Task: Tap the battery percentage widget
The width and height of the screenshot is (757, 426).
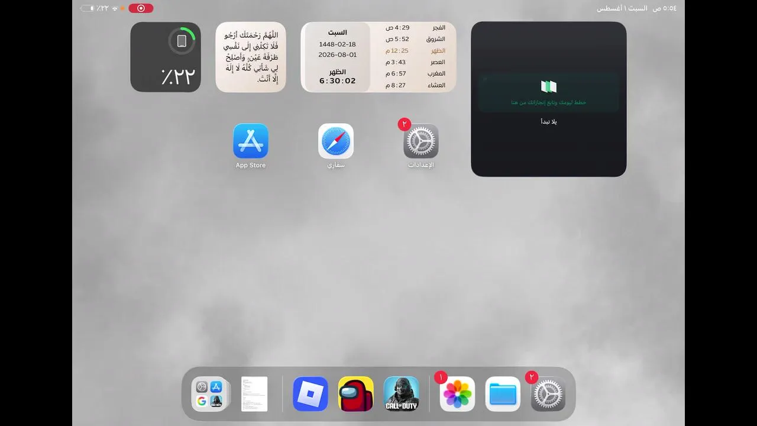Action: [x=166, y=57]
